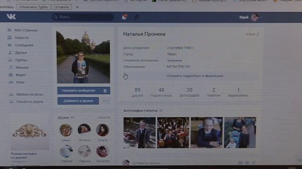Screen dimensions: 302x169
Task: Click the Игры gamepad icon
Action: click(11, 83)
